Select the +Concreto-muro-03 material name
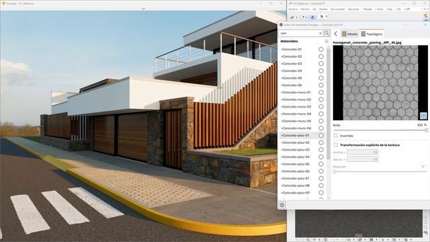 click(296, 107)
